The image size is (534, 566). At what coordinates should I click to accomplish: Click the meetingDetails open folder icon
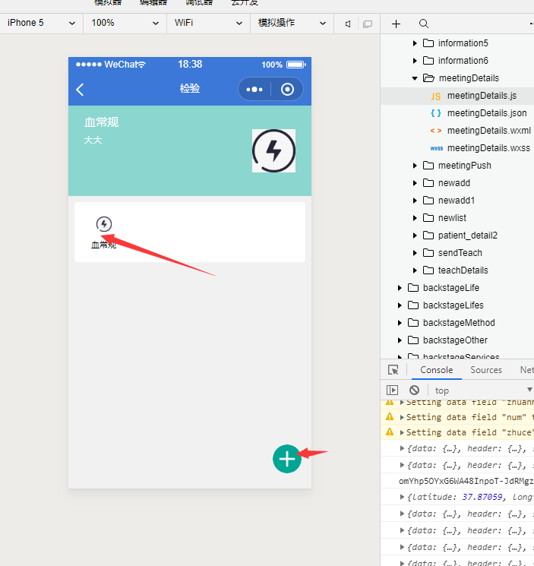click(x=428, y=78)
